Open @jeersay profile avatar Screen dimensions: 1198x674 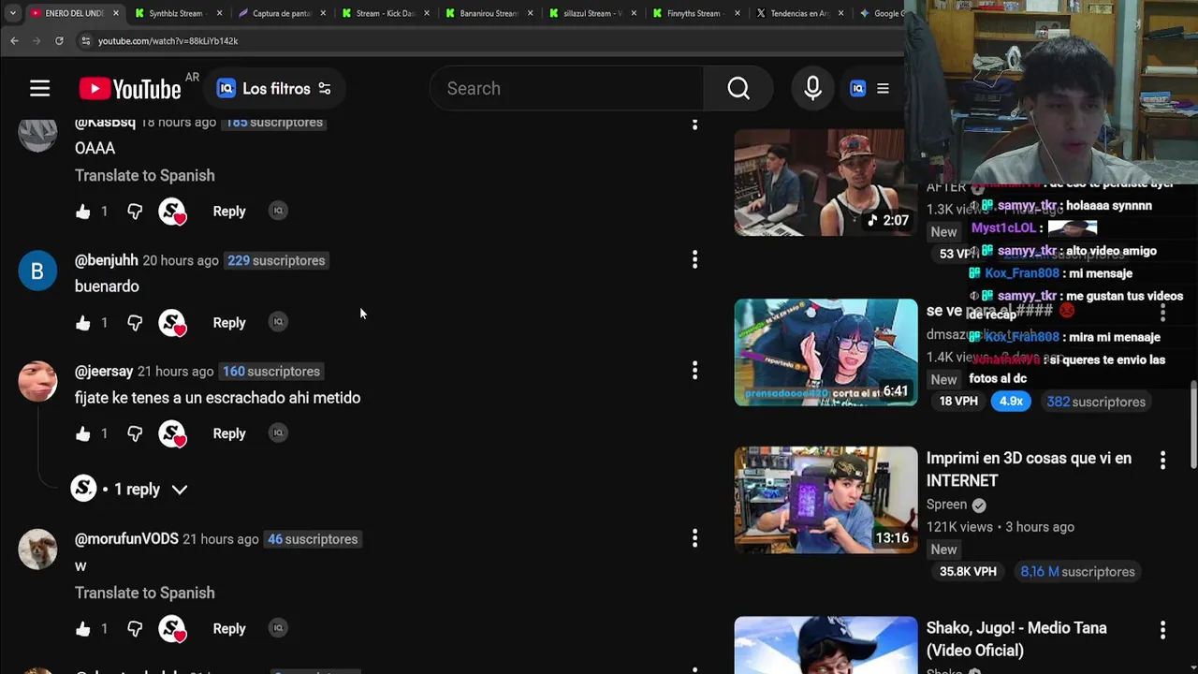pos(37,382)
